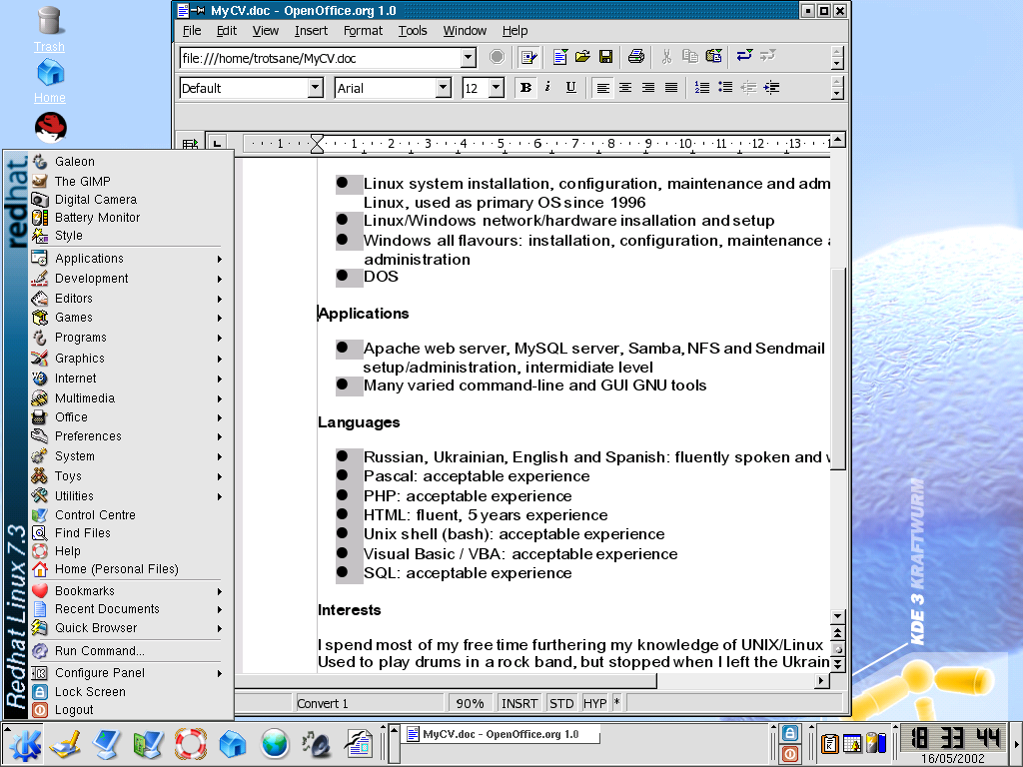The image size is (1023, 767).
Task: Expand the Multimedia submenu
Action: coord(128,397)
